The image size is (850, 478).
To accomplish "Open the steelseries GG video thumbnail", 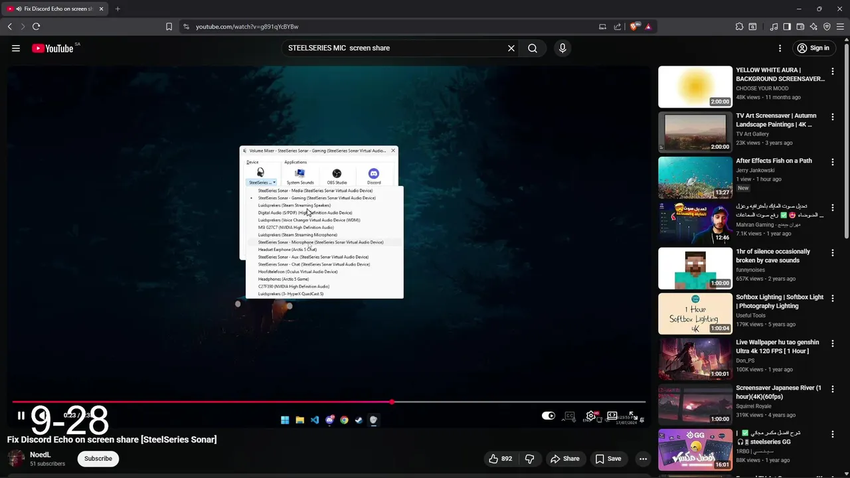I will pyautogui.click(x=695, y=449).
